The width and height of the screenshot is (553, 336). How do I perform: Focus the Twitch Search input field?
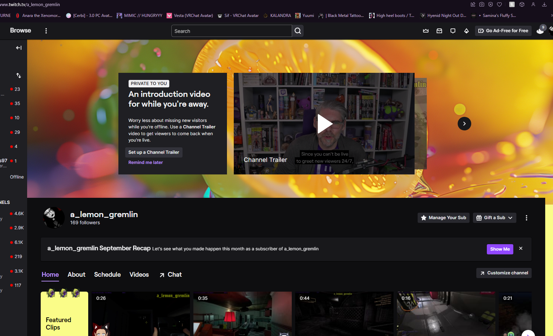pos(232,31)
